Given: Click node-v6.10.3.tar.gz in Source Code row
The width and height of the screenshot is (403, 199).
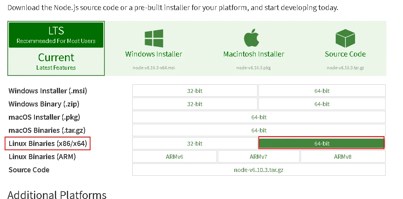Looking at the screenshot, I should coord(259,170).
